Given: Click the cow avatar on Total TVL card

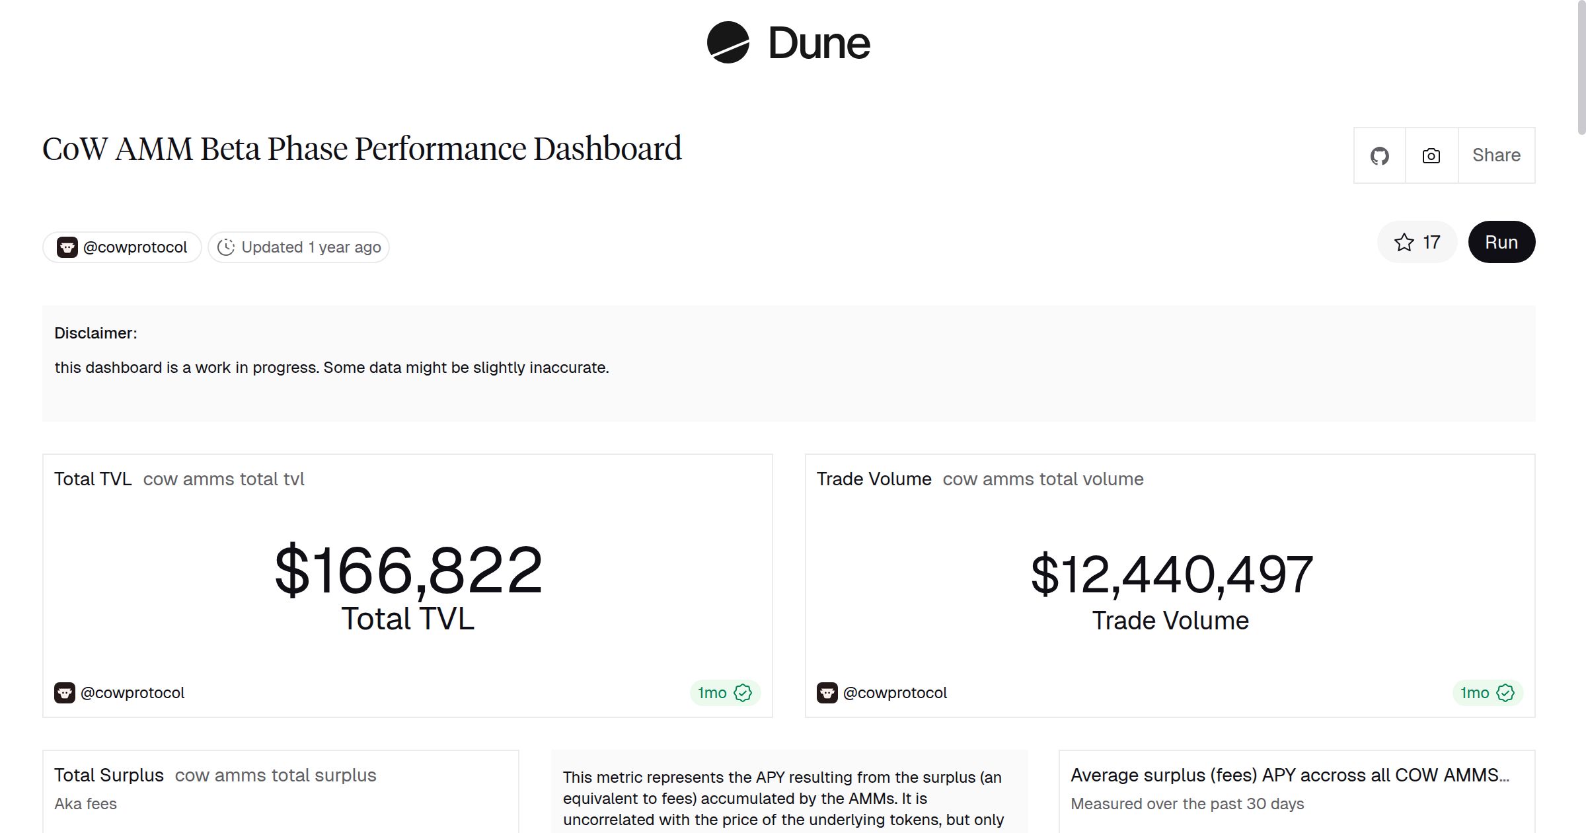Looking at the screenshot, I should (x=65, y=692).
